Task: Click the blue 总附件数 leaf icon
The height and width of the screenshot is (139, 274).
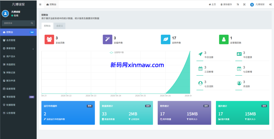Action: pos(165,40)
